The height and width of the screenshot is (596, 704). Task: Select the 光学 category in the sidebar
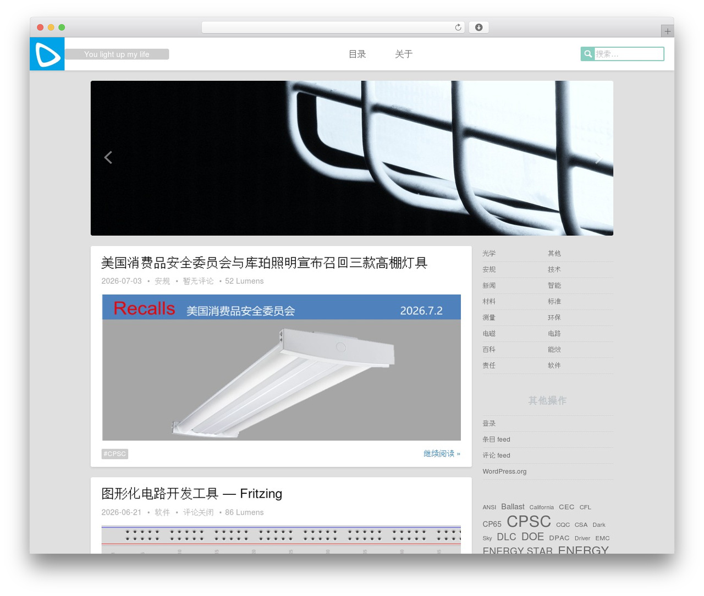(x=489, y=253)
